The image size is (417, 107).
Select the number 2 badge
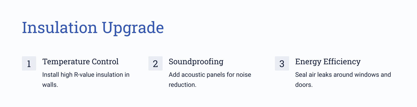tap(155, 63)
